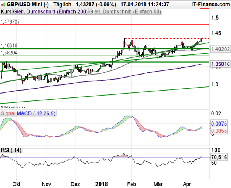
Task: Click the 0,02 MACD axis label
Action: (x=216, y=113)
